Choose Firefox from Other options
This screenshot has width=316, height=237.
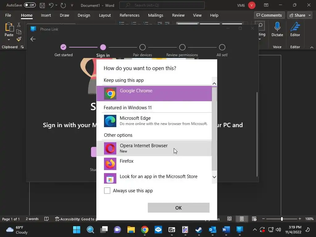[x=154, y=164]
